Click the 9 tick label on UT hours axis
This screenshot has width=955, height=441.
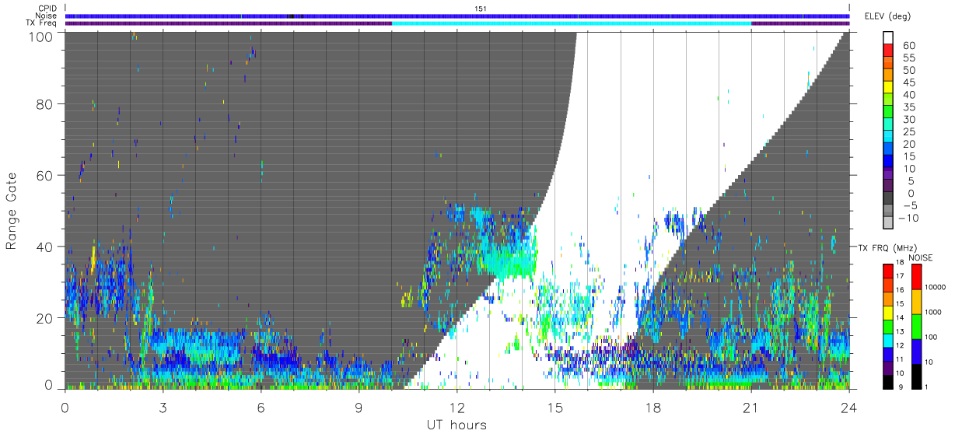[x=359, y=407]
